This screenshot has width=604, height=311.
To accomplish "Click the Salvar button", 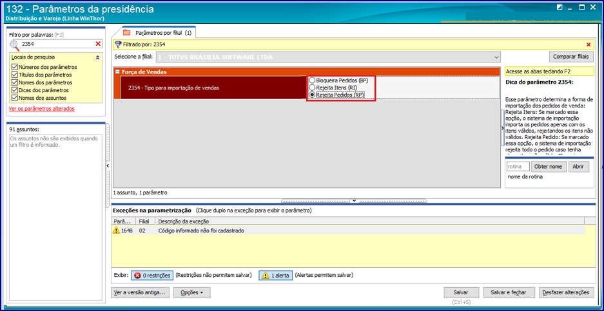I will [461, 292].
